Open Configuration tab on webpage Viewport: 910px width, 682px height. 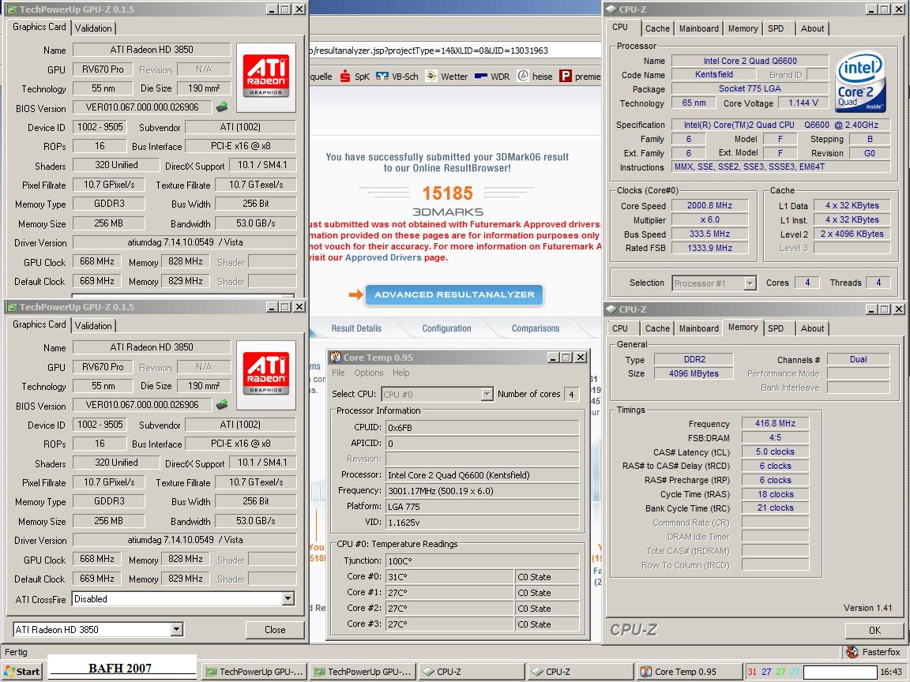[446, 328]
